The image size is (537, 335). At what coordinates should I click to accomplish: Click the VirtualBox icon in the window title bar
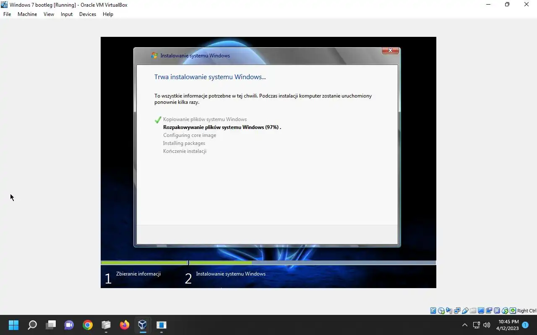coord(5,5)
